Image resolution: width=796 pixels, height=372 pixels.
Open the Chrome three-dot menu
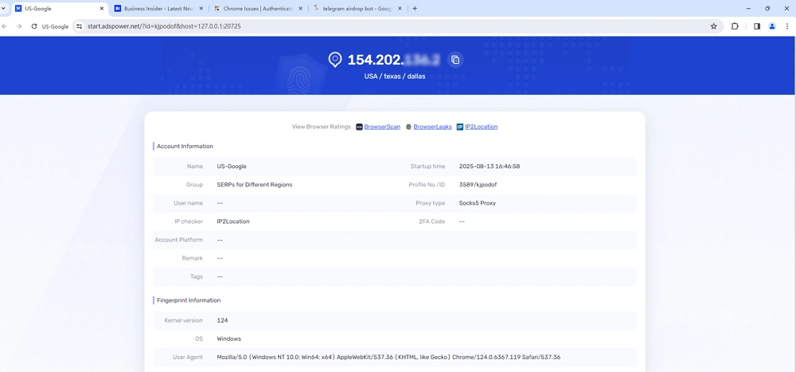(x=787, y=26)
